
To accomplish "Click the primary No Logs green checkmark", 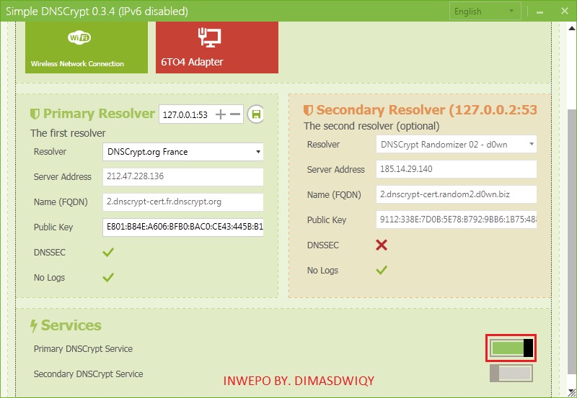I will tap(108, 278).
